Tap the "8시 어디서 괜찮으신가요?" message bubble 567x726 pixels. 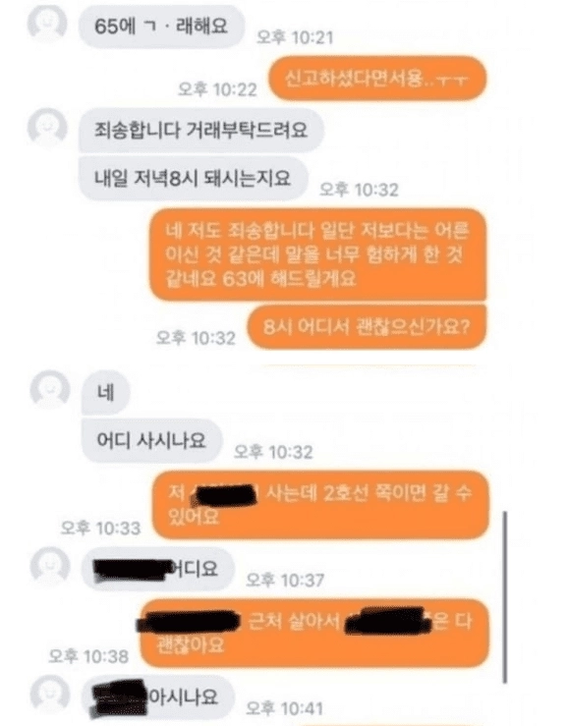[x=367, y=327]
